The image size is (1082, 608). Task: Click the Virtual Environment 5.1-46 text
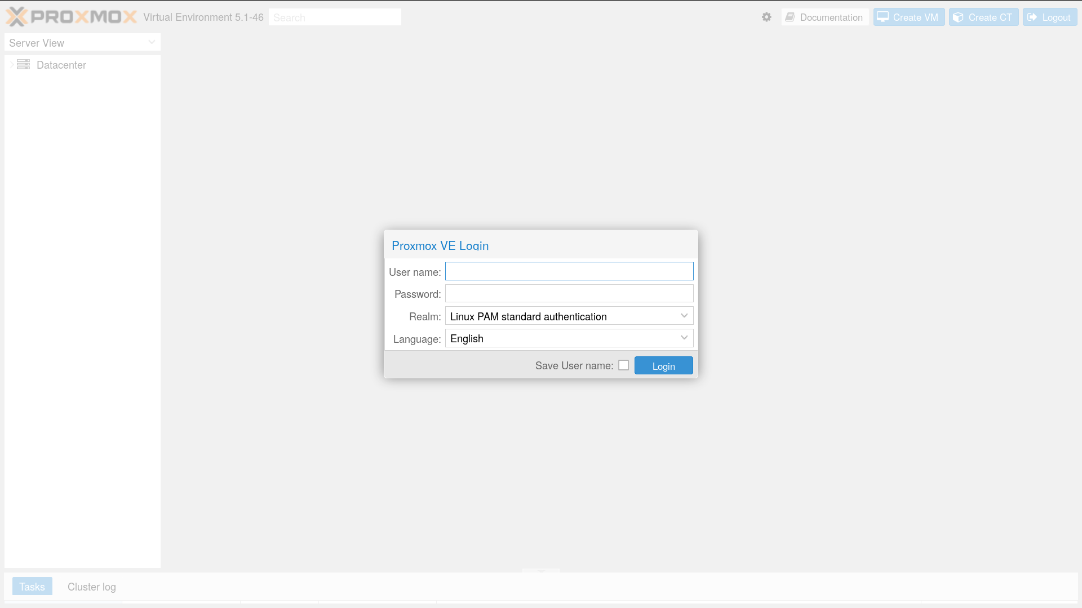pos(203,17)
